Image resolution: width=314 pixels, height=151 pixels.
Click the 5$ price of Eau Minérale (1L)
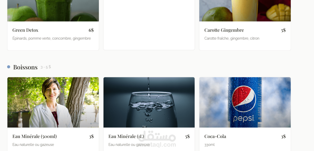point(187,136)
